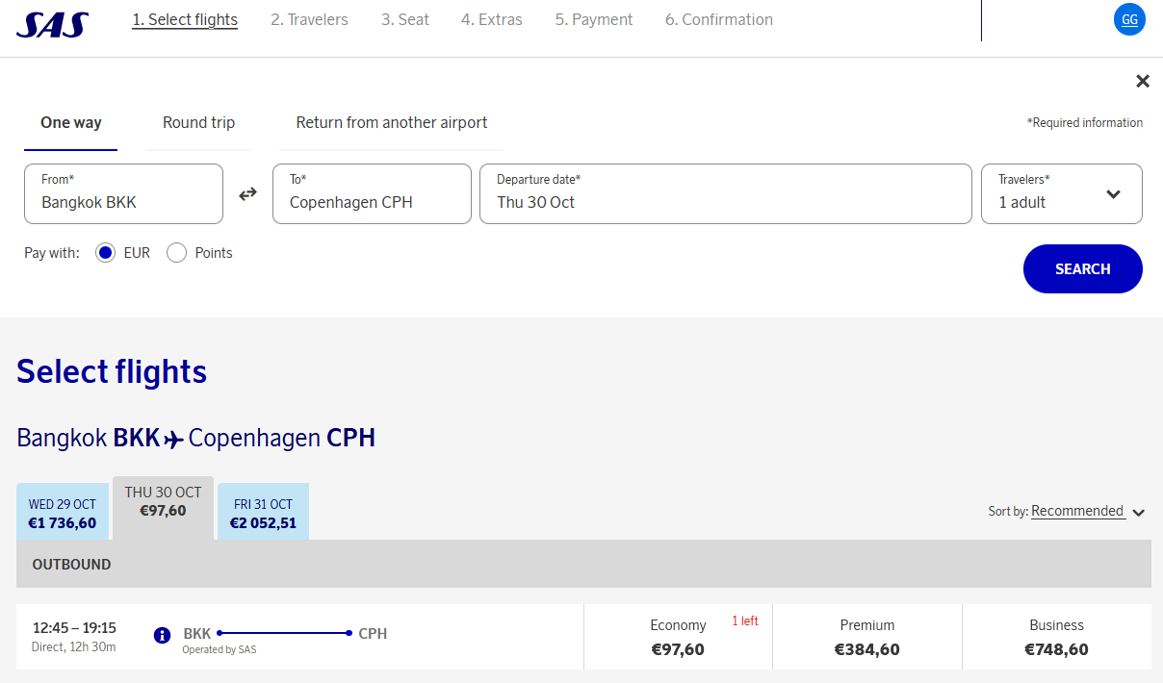Viewport: 1163px width, 683px height.
Task: Click the flight info icon next to BKK
Action: pos(163,636)
